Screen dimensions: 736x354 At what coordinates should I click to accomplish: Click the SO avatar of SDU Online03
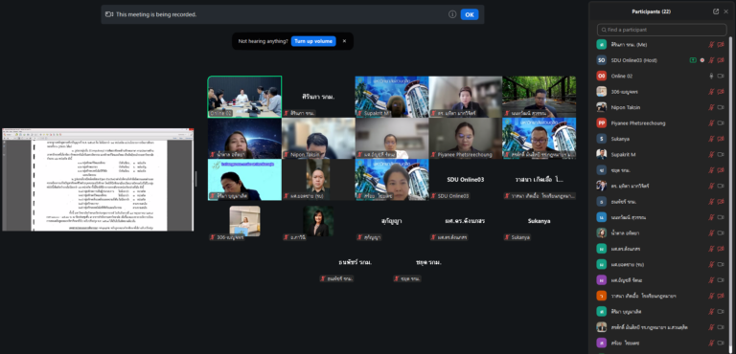click(601, 60)
